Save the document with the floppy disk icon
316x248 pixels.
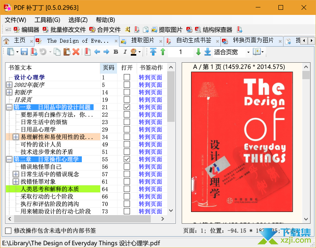[x=24, y=52]
